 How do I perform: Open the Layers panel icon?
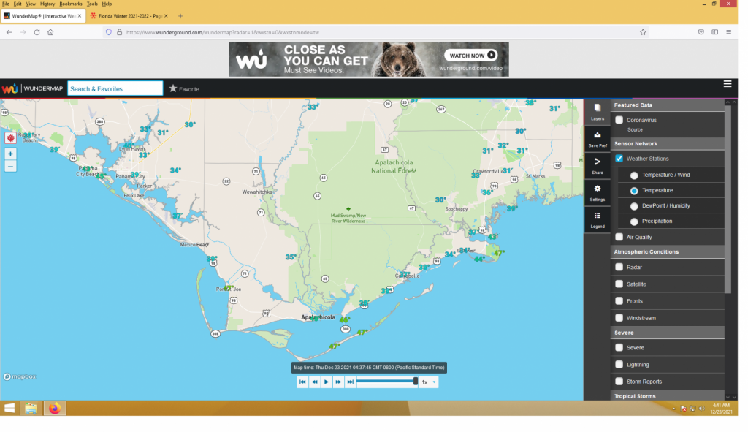coord(598,111)
